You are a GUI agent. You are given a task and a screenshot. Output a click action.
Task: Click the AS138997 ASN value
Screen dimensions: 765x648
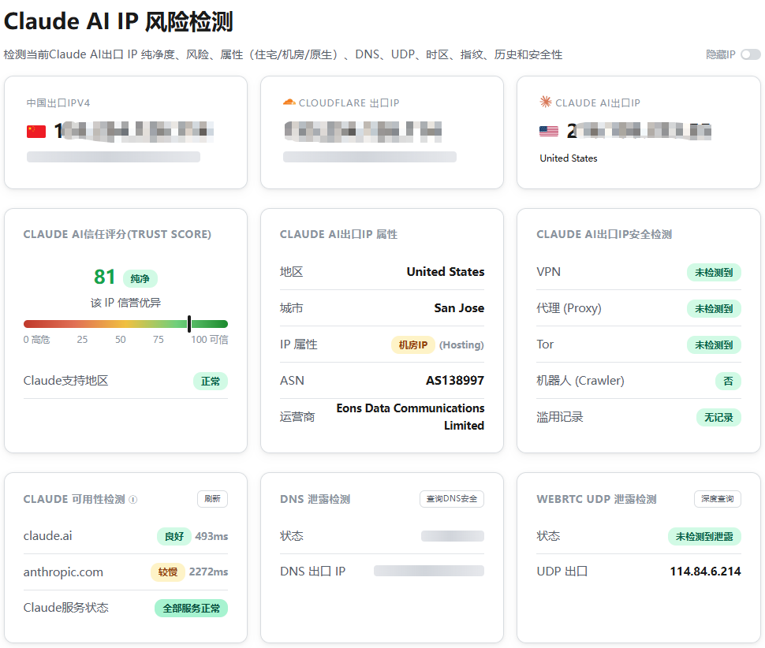coord(455,380)
